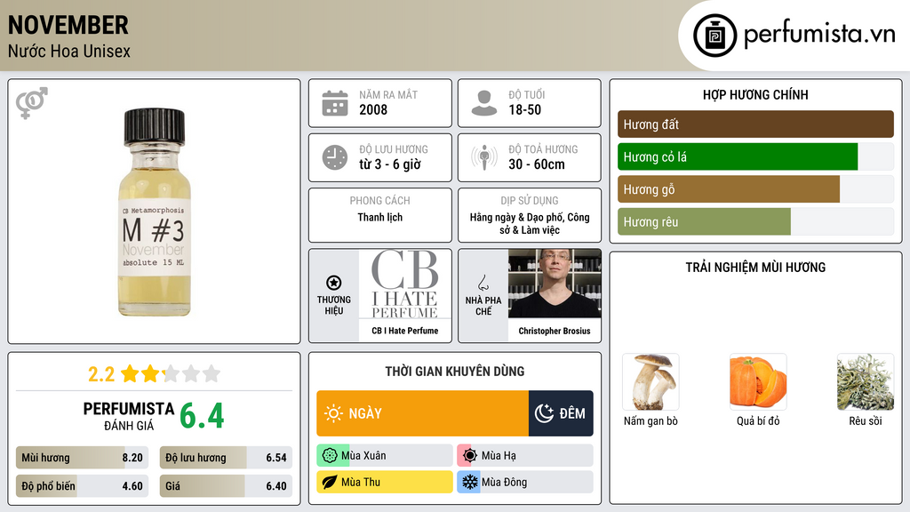The image size is (910, 512).
Task: Select the Đêm nighttime segment
Action: [x=561, y=413]
